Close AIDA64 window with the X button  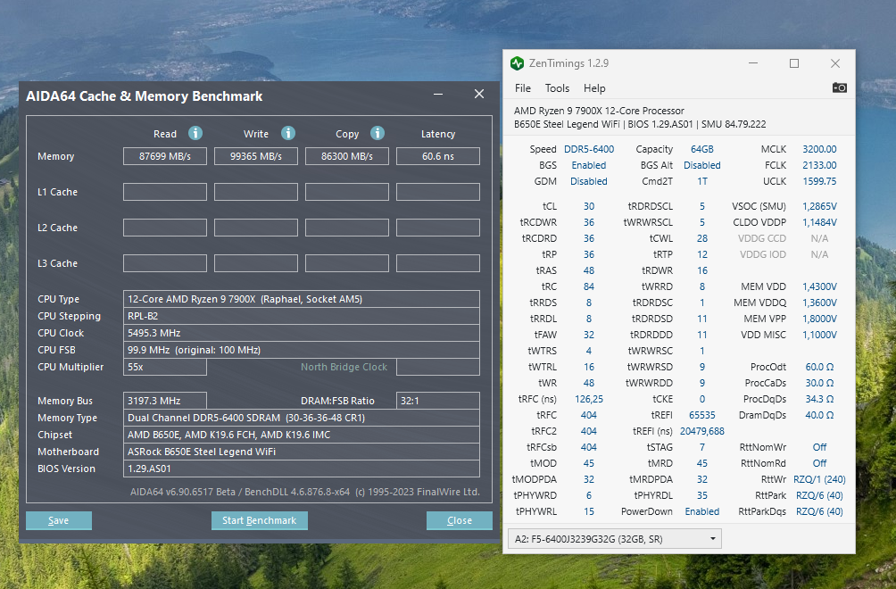pos(479,94)
